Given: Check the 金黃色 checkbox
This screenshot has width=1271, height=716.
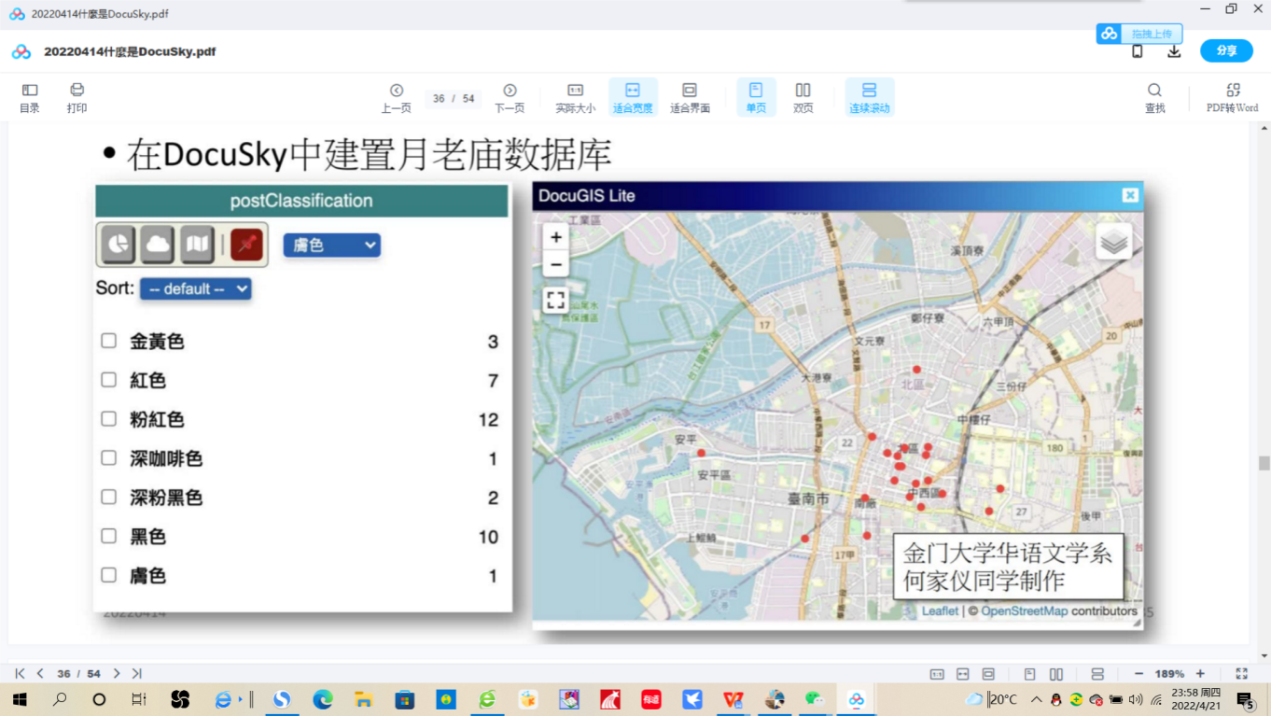Looking at the screenshot, I should [x=109, y=341].
